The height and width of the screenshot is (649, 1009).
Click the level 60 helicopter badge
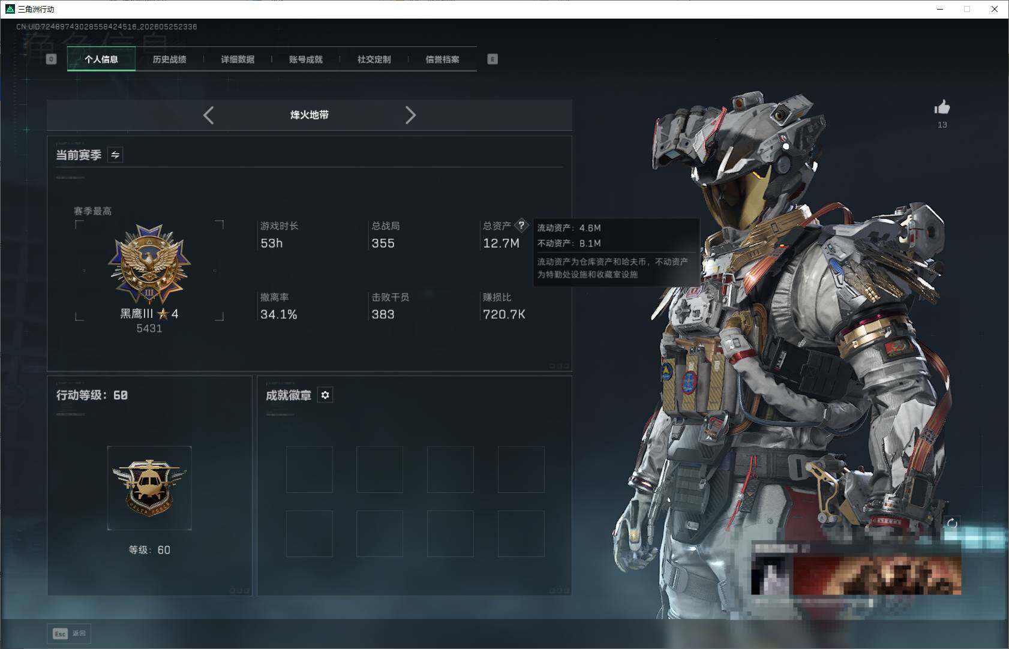(x=149, y=488)
